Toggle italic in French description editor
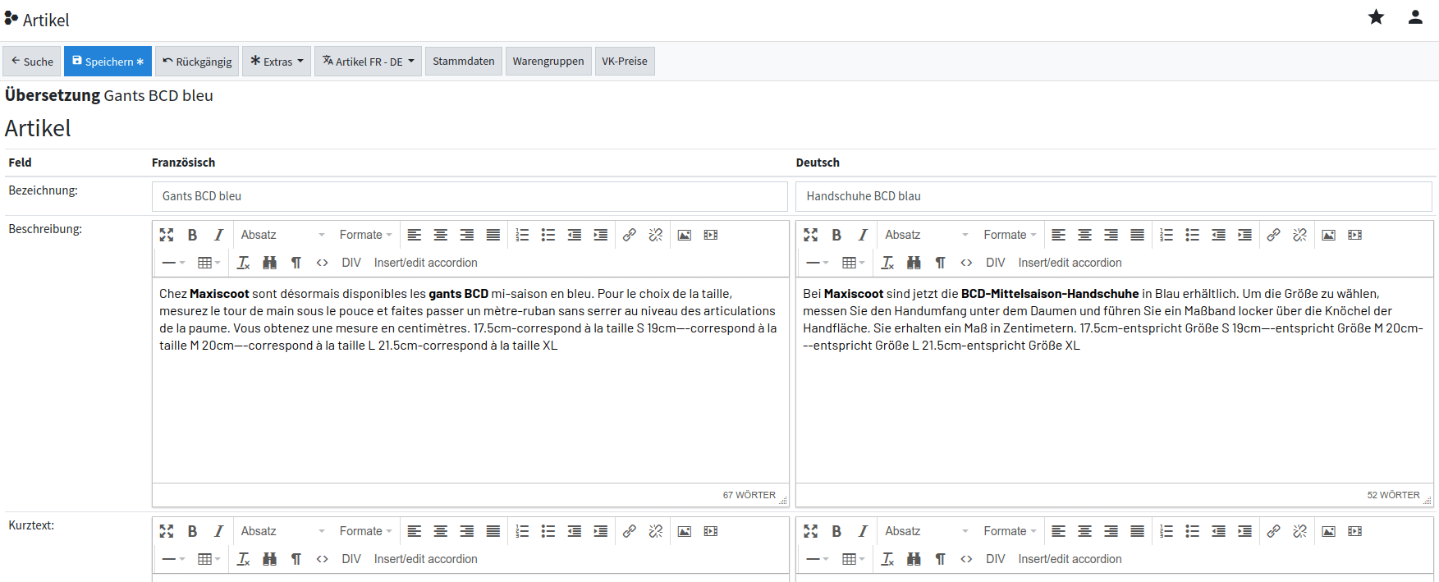The width and height of the screenshot is (1439, 582). point(218,235)
